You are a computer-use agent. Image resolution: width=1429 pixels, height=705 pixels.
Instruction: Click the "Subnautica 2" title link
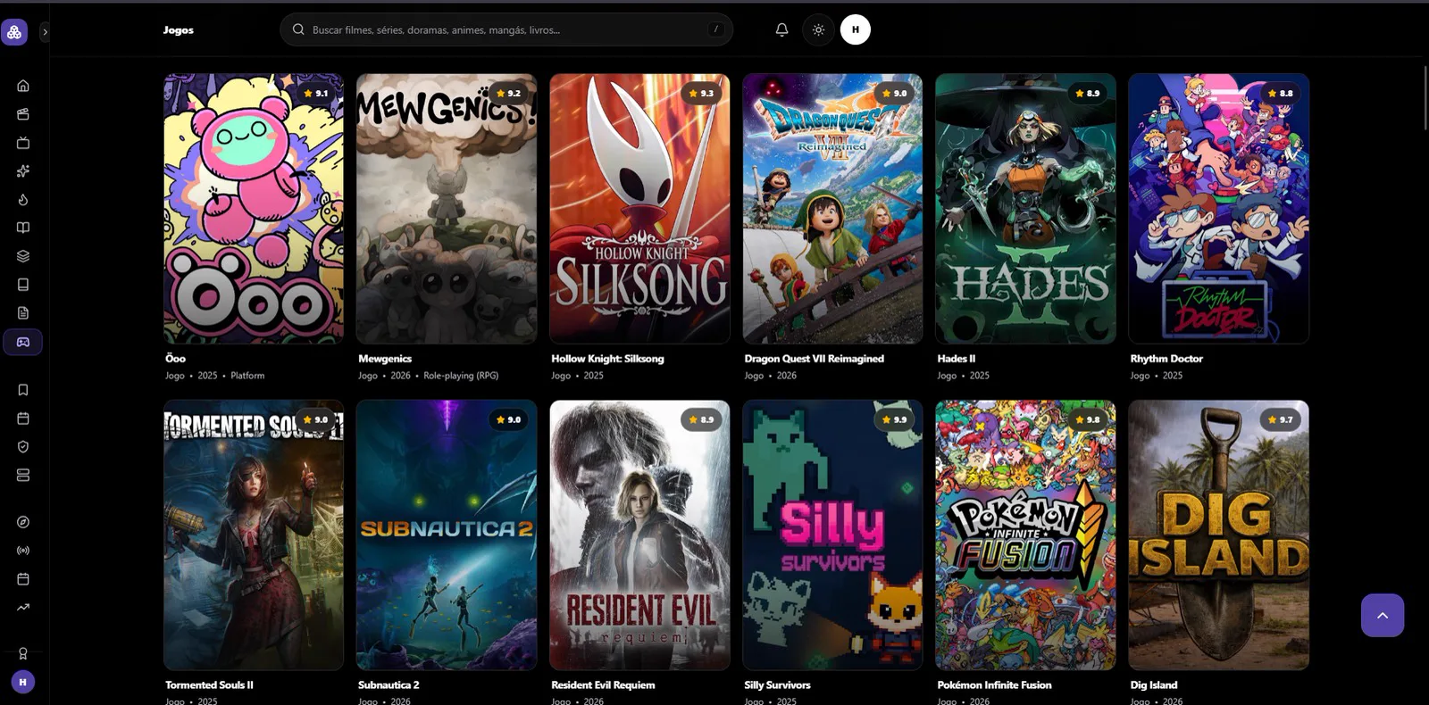click(389, 684)
